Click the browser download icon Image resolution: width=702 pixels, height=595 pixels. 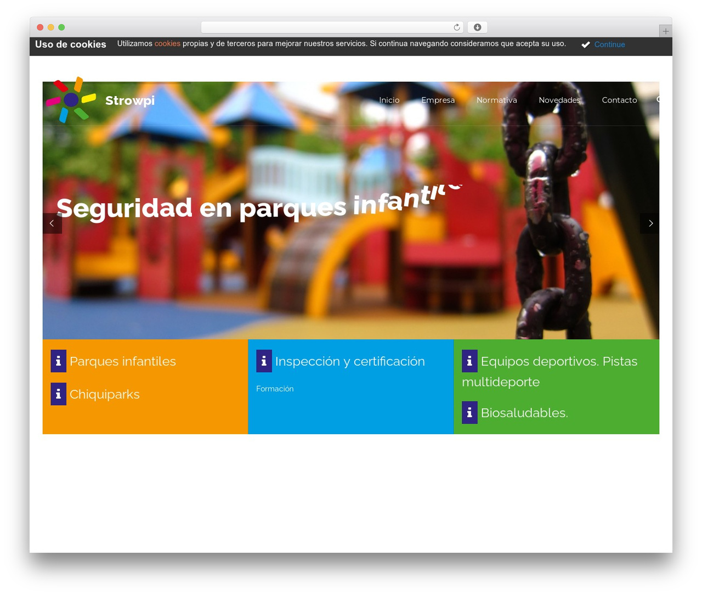point(477,27)
